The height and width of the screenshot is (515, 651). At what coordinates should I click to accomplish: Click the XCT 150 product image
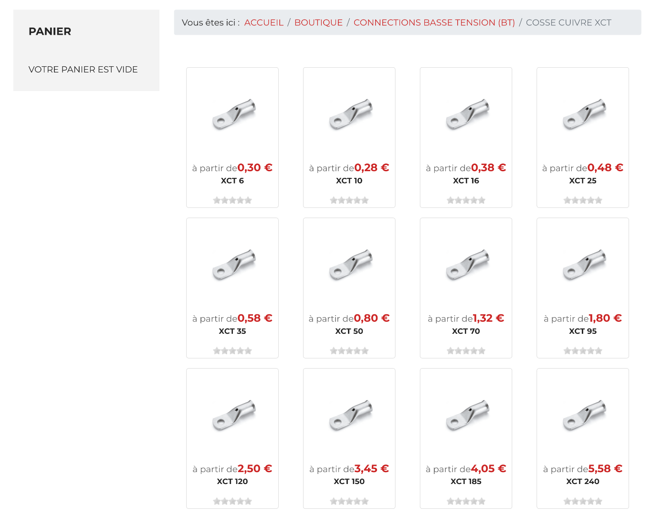click(x=351, y=415)
